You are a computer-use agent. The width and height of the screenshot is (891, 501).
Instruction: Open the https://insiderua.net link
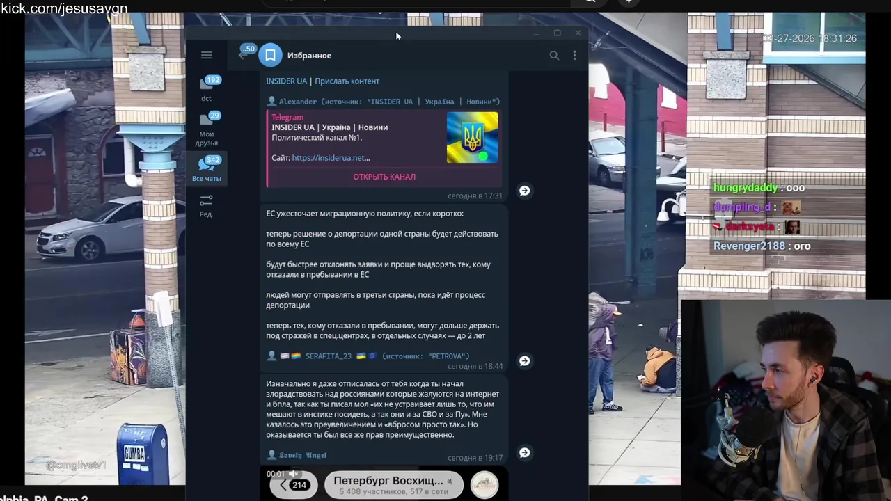coord(331,158)
